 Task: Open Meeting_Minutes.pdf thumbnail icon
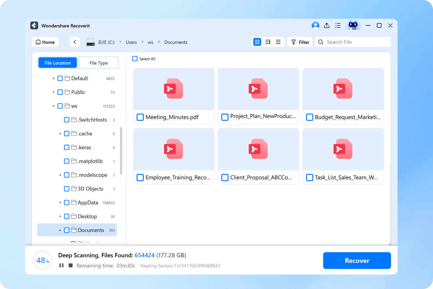pos(174,89)
